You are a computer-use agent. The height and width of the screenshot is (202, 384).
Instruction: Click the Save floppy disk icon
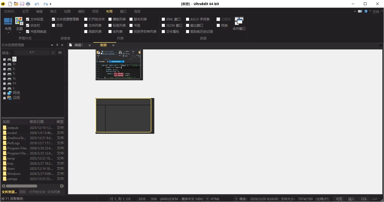22,4
